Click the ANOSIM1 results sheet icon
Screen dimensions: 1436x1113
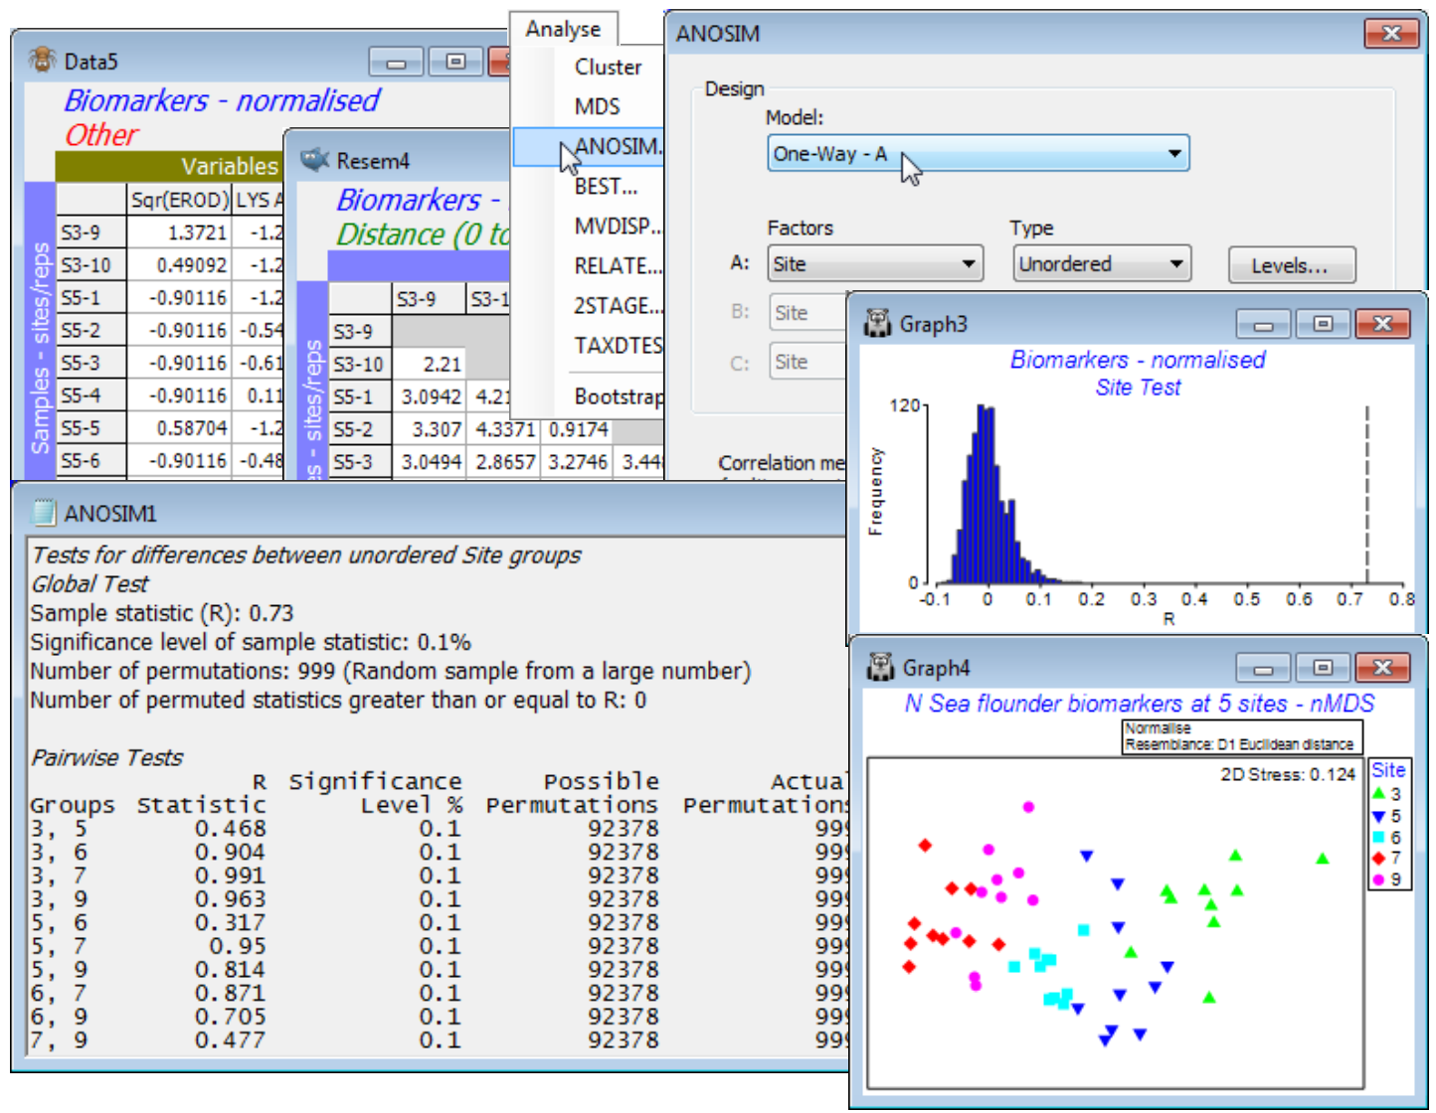43,513
